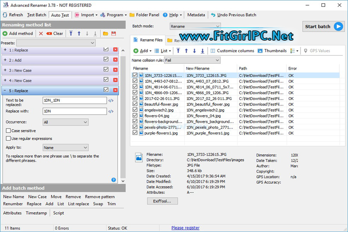The width and height of the screenshot is (348, 232).
Task: Toggle Use regular expressions checkbox
Action: point(8,139)
